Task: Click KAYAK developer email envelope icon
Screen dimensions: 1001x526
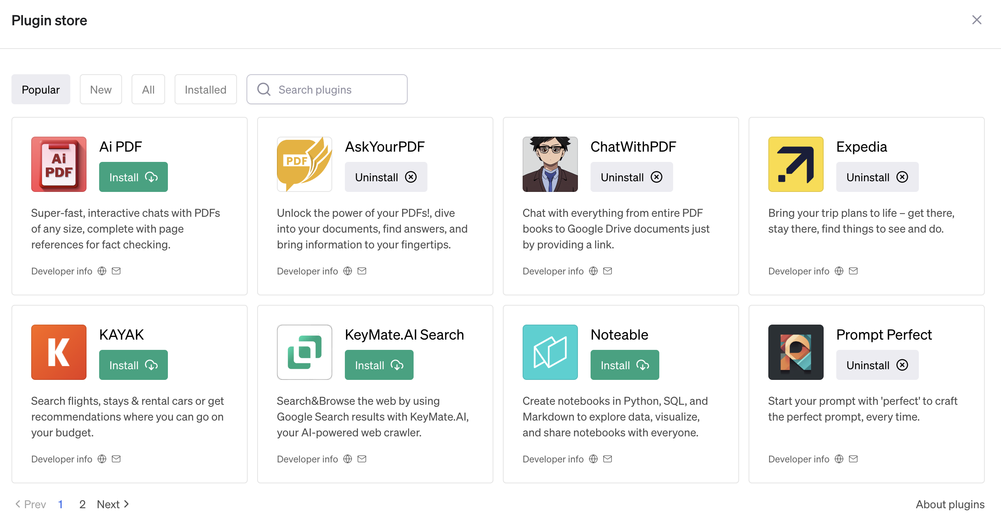Action: click(x=116, y=459)
